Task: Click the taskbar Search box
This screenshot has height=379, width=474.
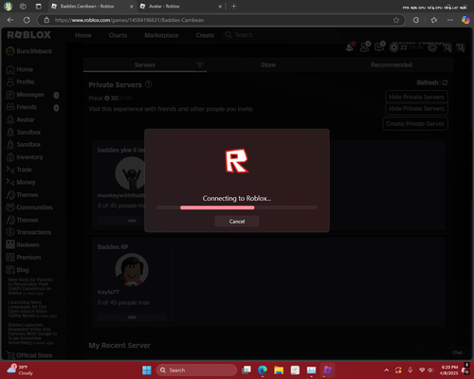Action: [196, 370]
